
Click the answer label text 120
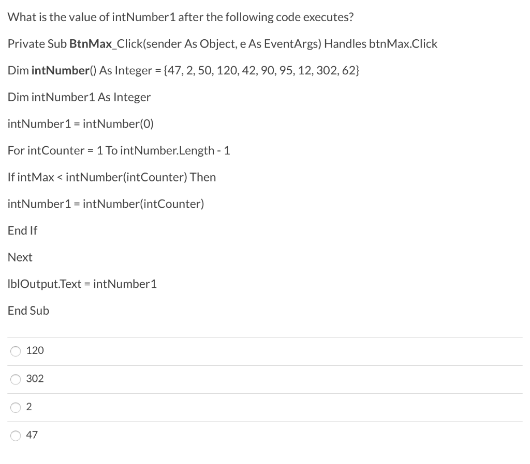35,350
